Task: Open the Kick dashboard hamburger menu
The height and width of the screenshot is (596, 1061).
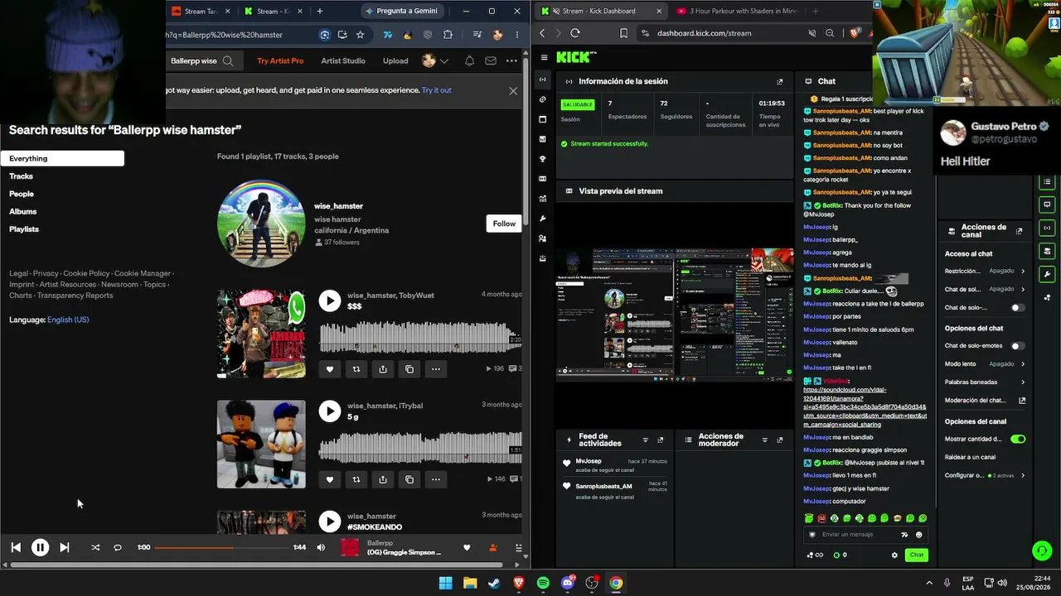Action: (544, 57)
